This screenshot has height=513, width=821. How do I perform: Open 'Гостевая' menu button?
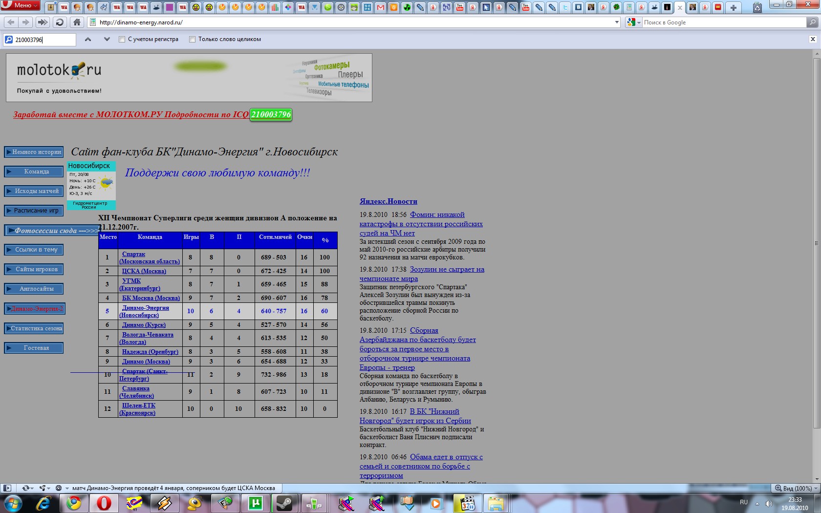tap(34, 348)
